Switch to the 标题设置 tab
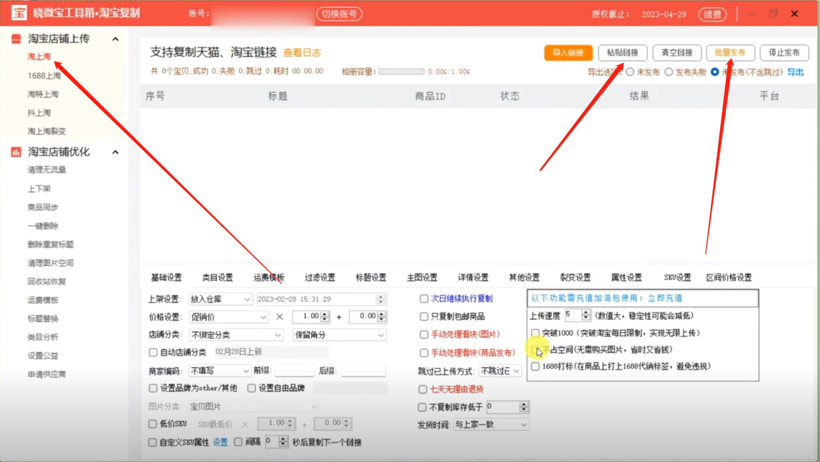Viewport: 820px width, 462px height. click(371, 278)
